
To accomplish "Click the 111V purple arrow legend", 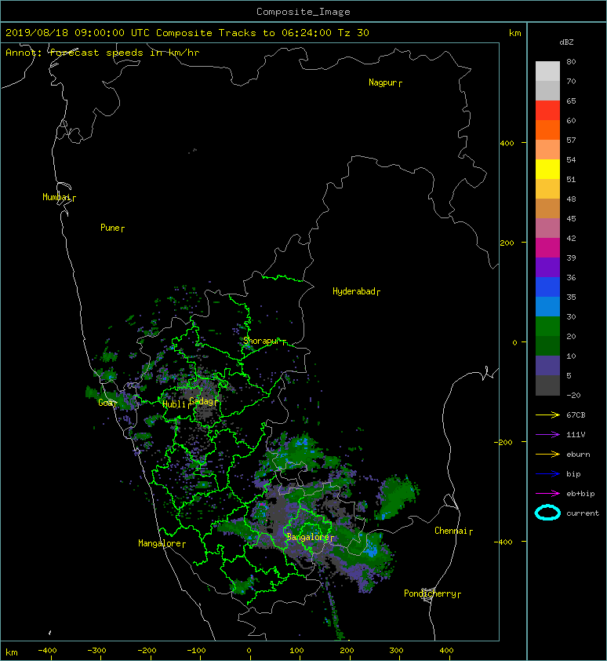I will [x=547, y=435].
